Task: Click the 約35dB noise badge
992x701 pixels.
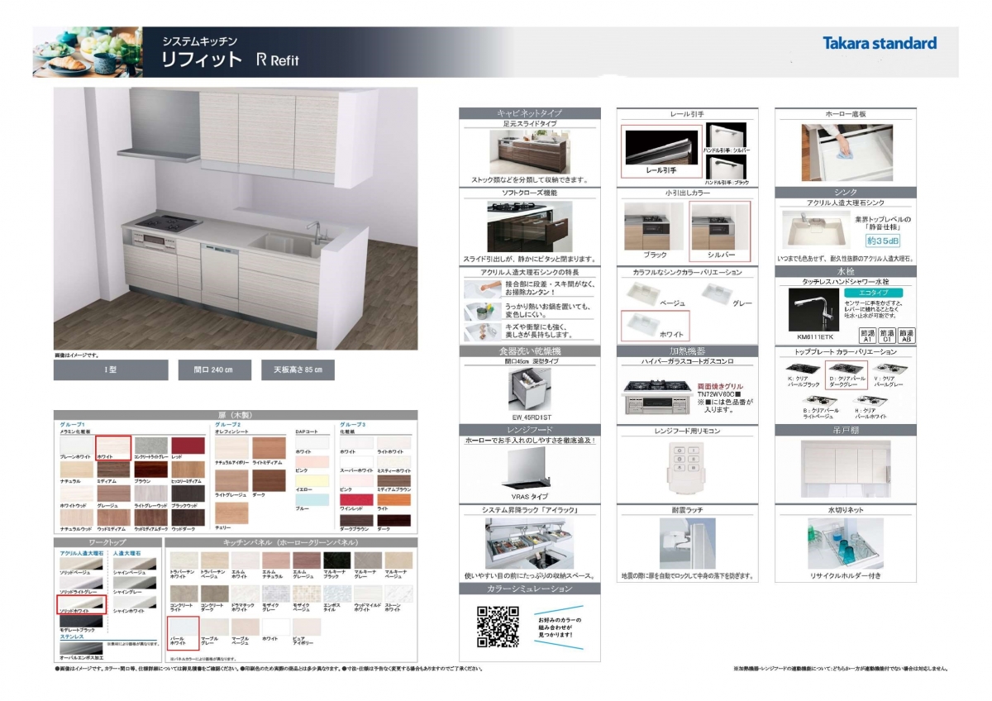Action: point(882,241)
